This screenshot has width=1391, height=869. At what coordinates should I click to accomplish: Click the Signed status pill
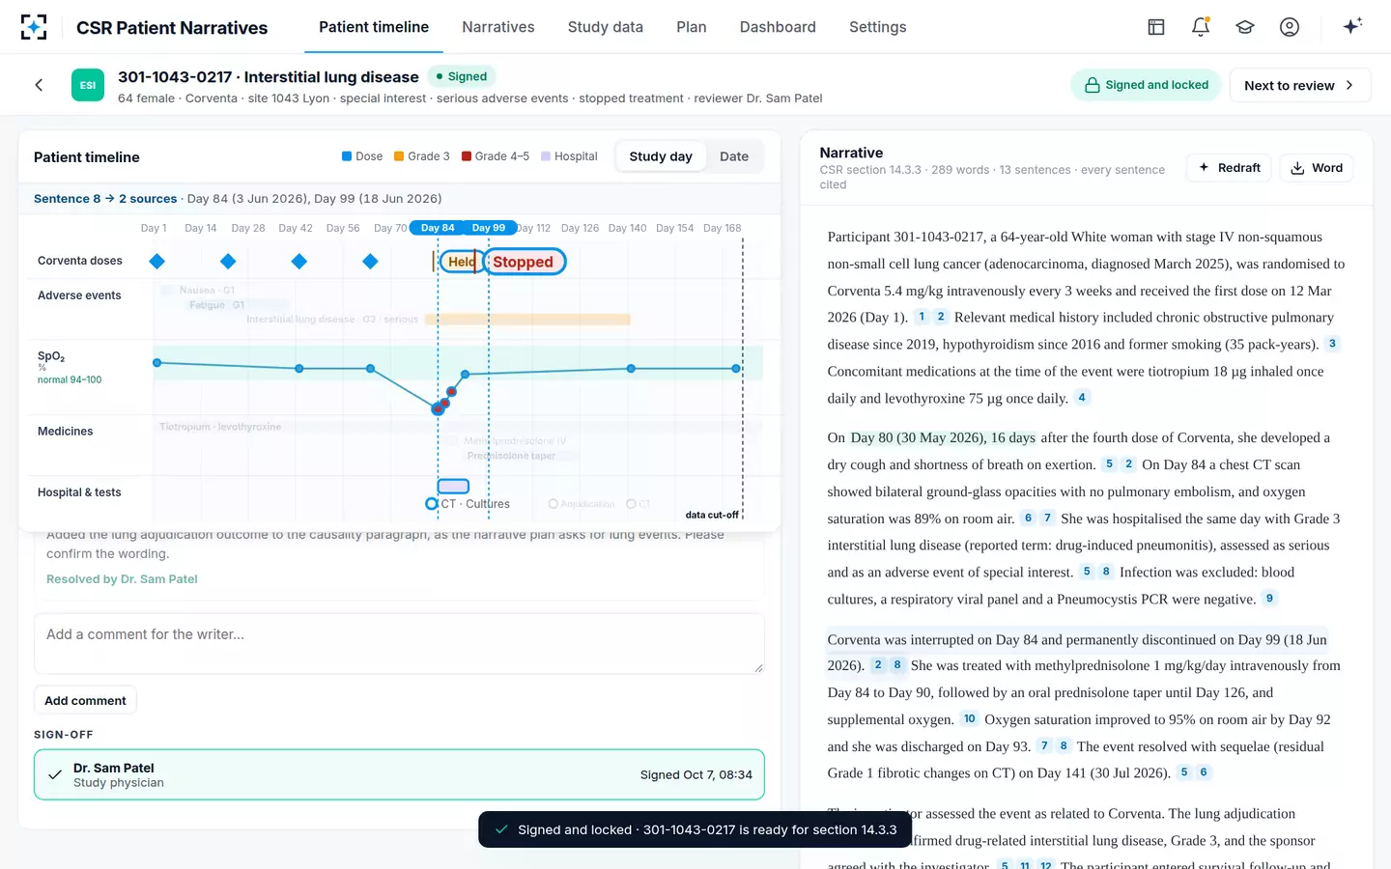click(x=461, y=76)
